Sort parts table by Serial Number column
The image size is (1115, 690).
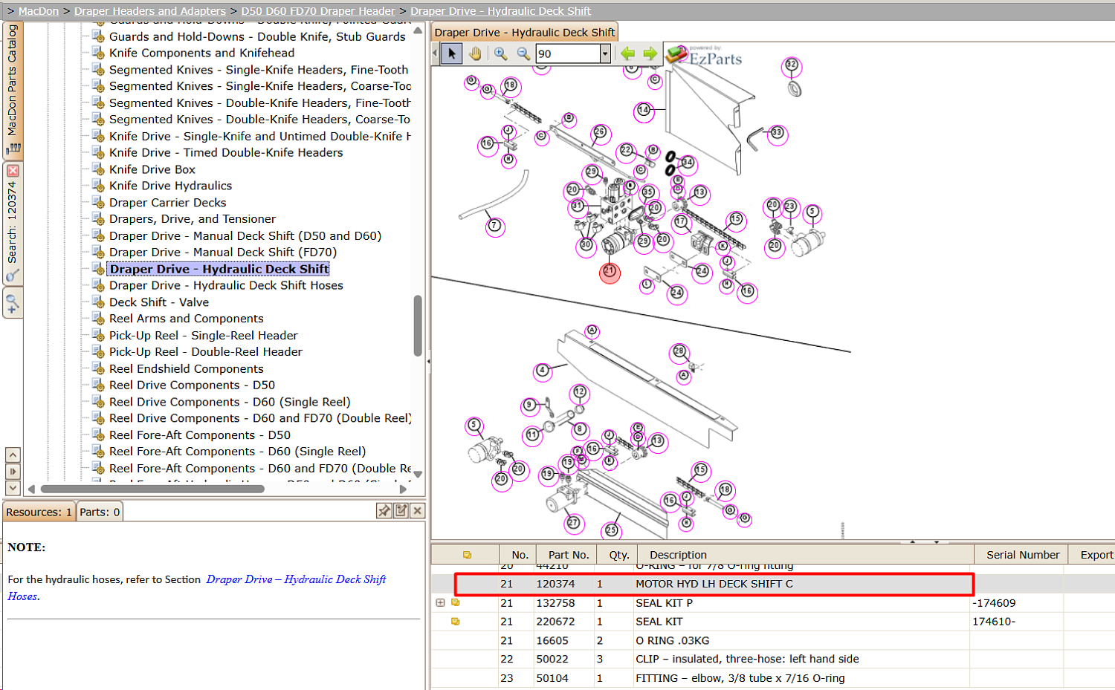[x=1023, y=555]
